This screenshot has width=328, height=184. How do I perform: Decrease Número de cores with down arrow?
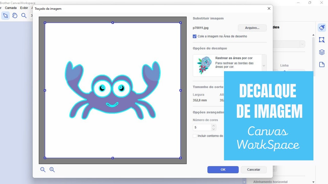point(214,129)
